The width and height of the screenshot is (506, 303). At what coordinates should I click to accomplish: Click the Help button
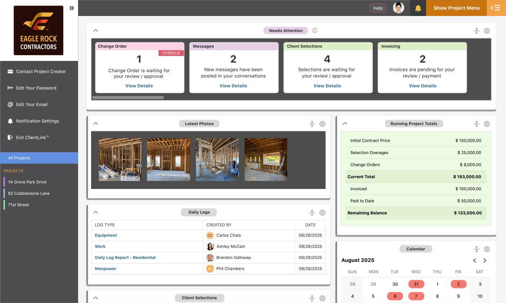378,8
